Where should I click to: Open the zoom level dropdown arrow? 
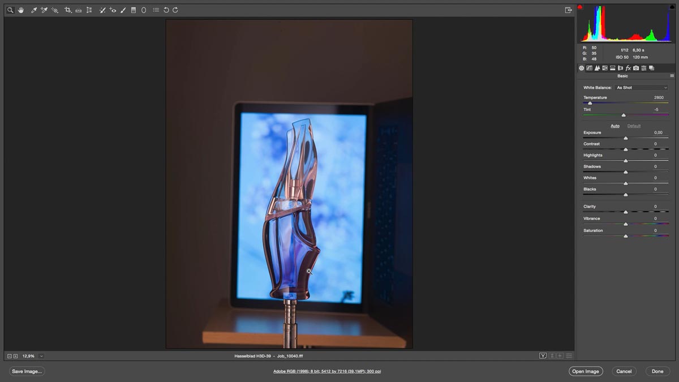[41, 356]
